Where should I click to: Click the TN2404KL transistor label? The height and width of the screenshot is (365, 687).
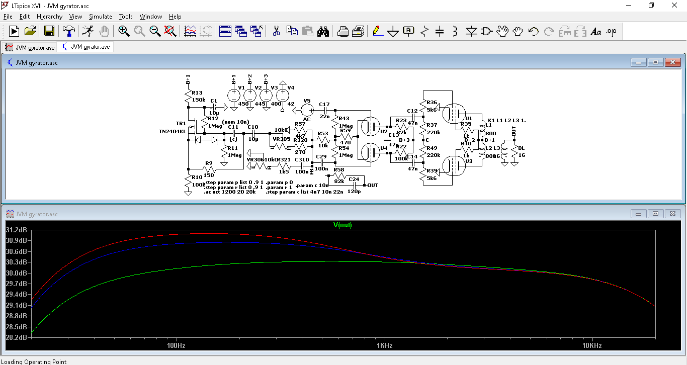172,131
